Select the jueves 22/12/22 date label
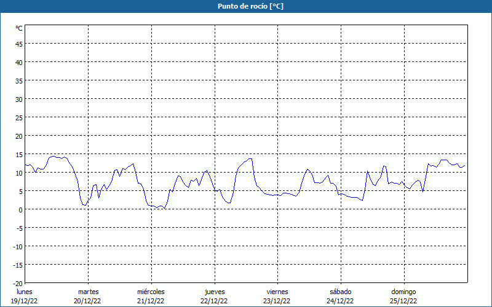The width and height of the screenshot is (492, 307). 214,296
